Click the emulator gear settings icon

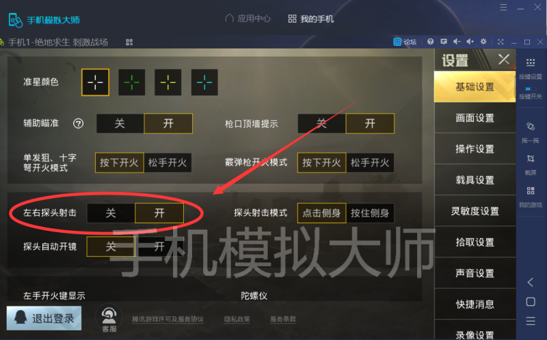[x=483, y=42]
